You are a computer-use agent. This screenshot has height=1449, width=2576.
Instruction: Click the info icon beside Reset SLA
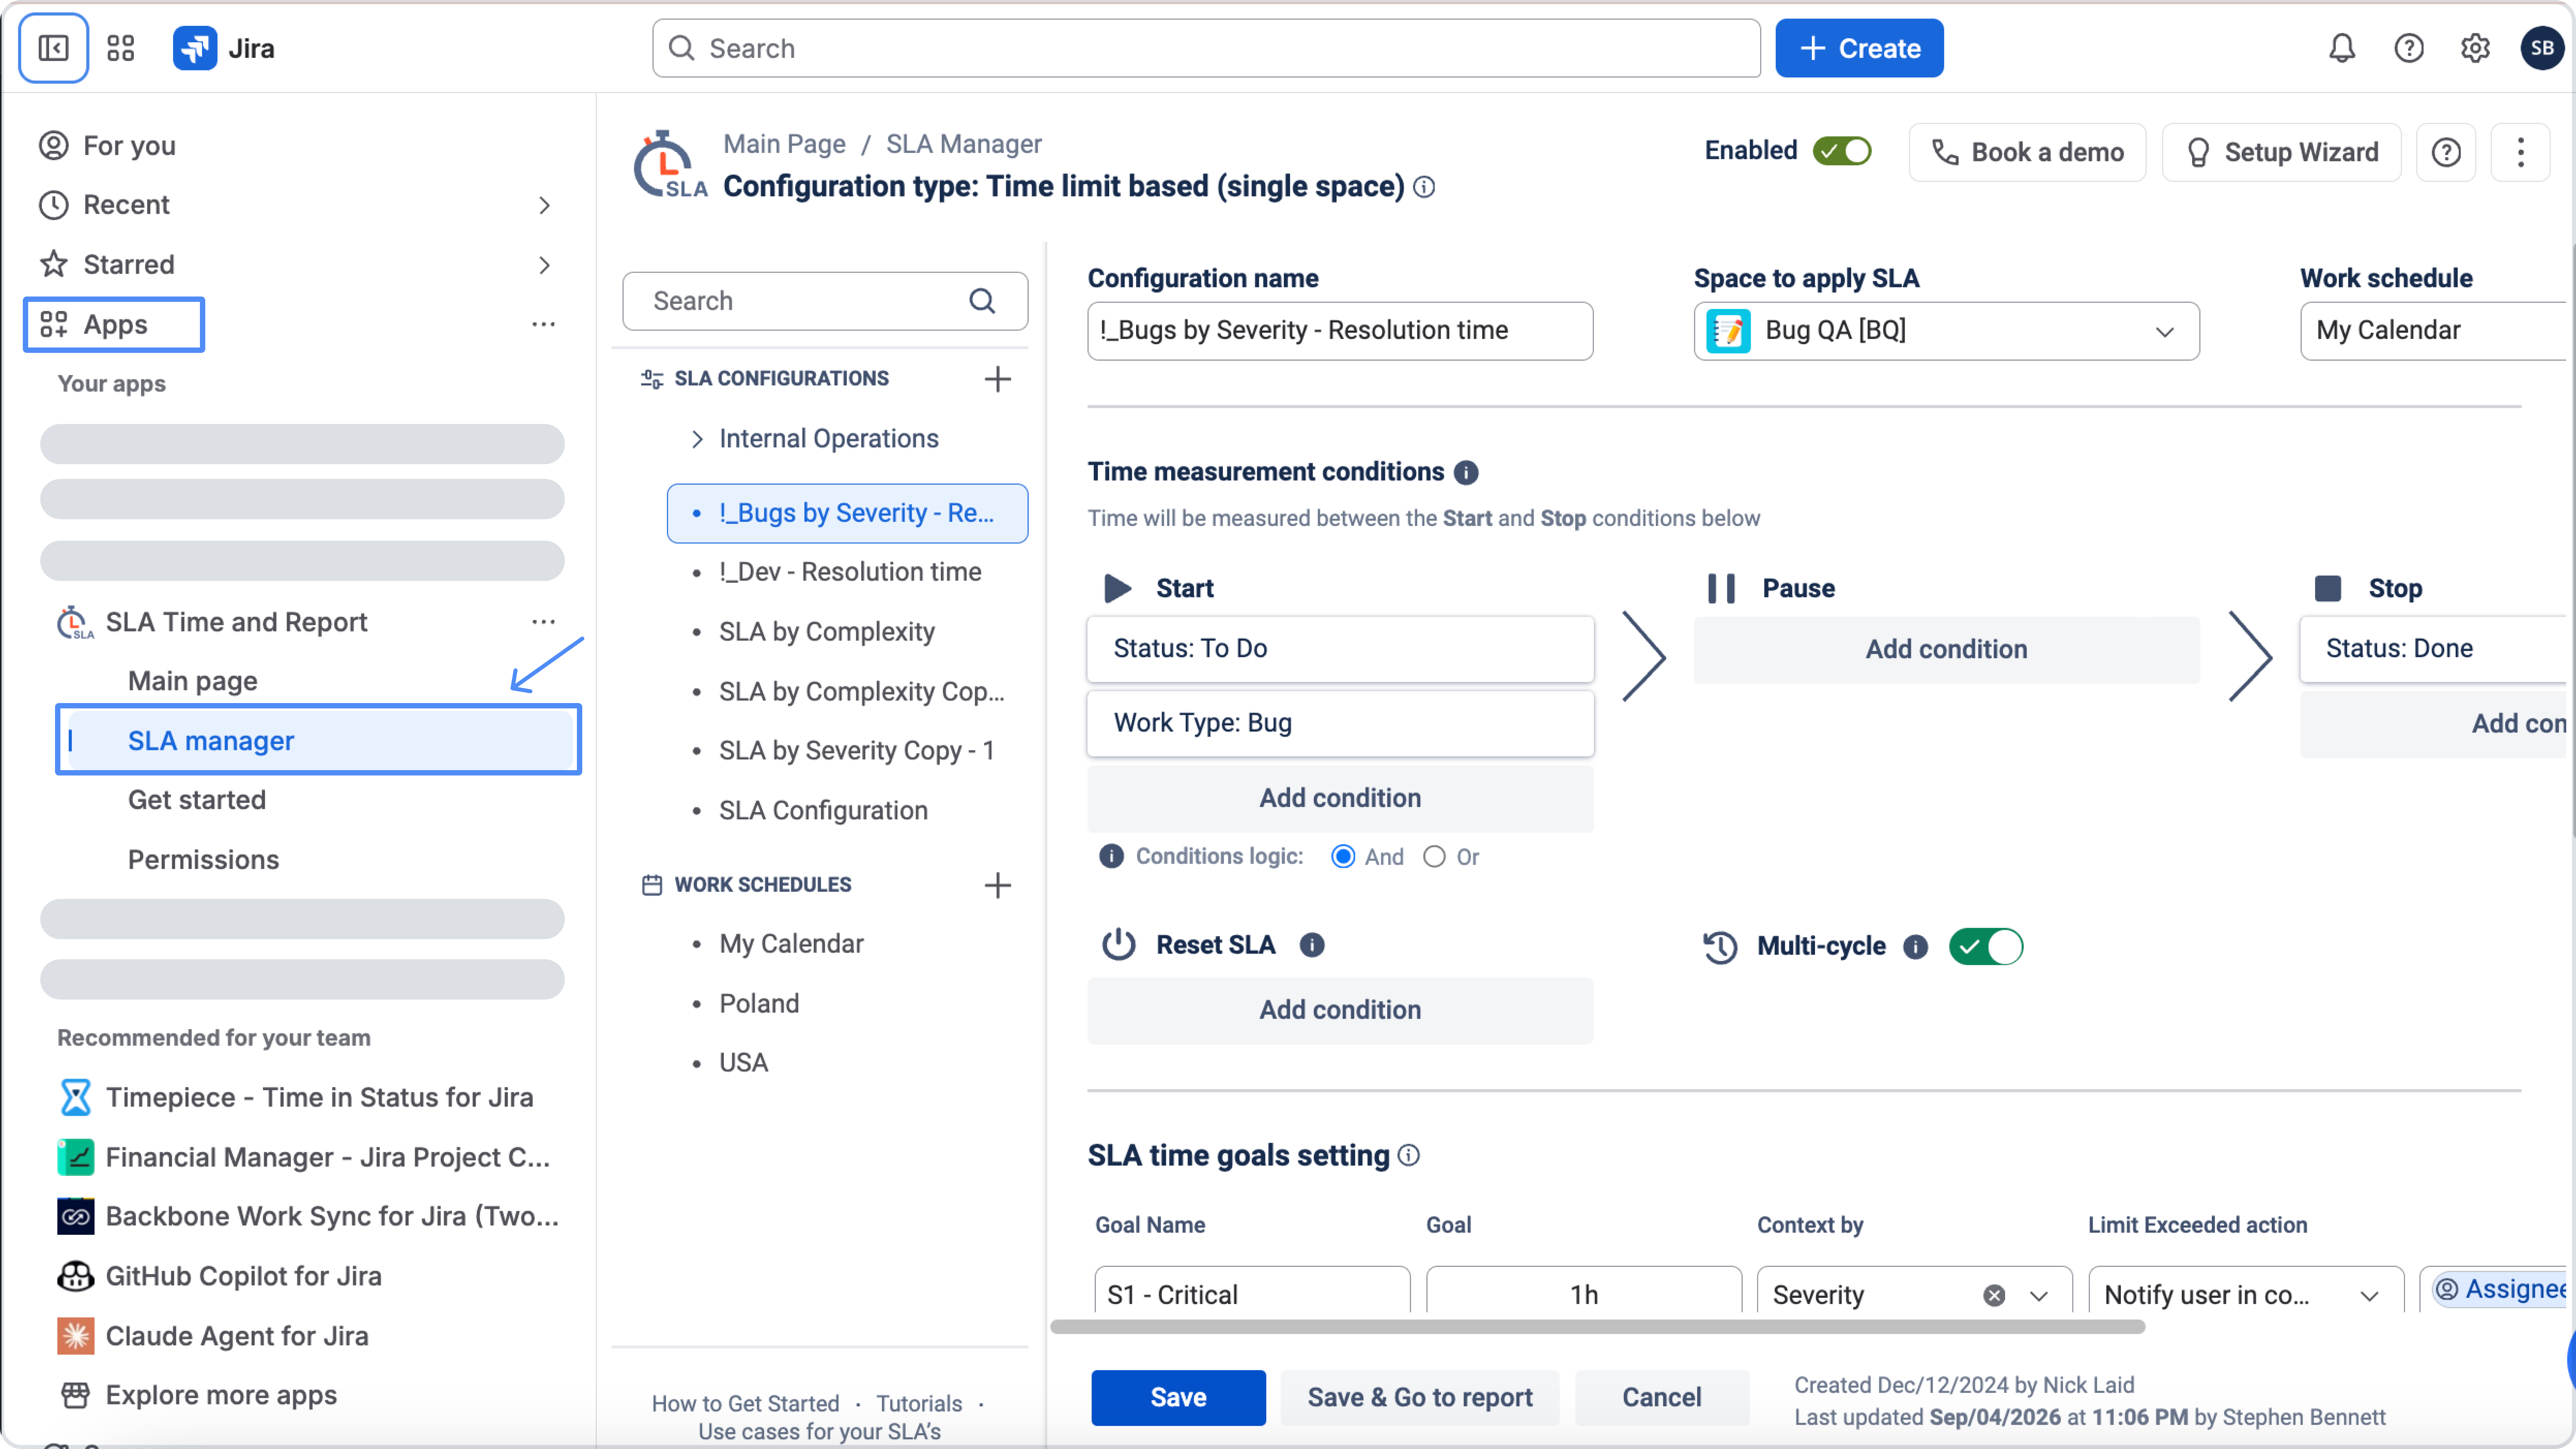pos(1312,945)
